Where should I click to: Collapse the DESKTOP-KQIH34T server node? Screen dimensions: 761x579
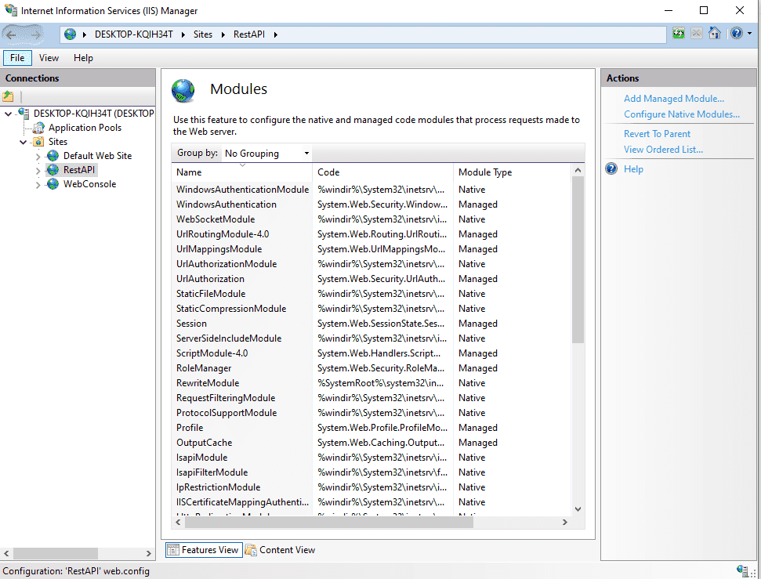point(9,114)
